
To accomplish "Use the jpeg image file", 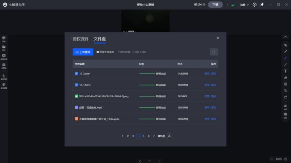I will [207, 96].
